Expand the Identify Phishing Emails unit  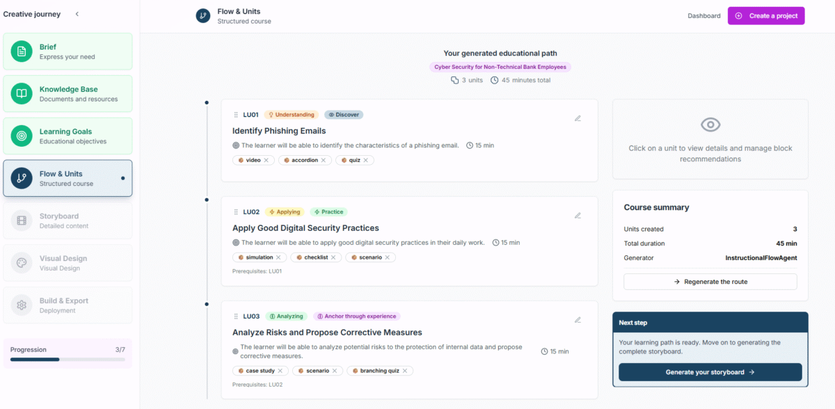coord(279,131)
